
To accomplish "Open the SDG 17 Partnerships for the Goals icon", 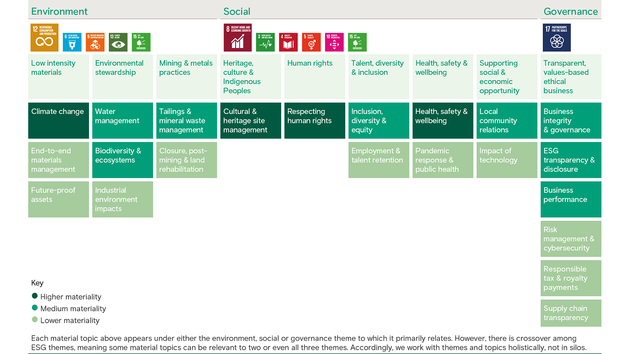I will 557,37.
